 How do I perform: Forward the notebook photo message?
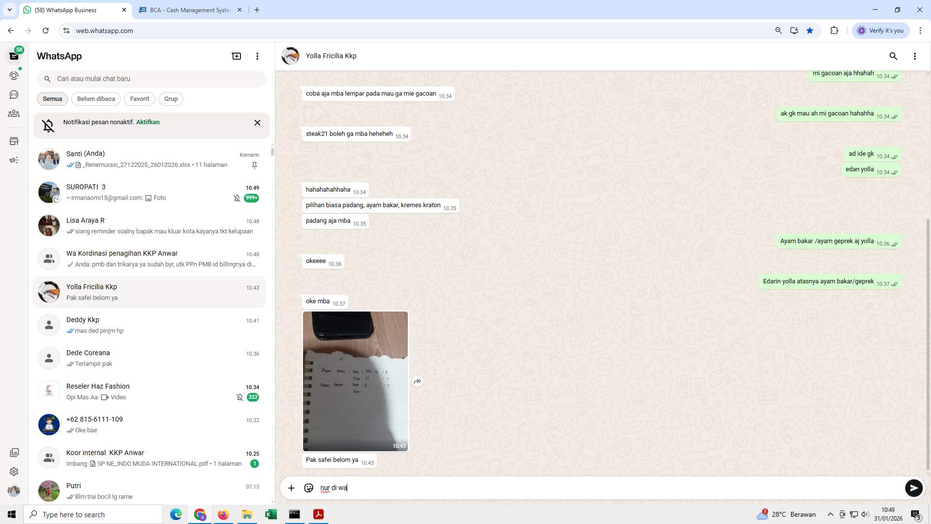click(x=417, y=381)
